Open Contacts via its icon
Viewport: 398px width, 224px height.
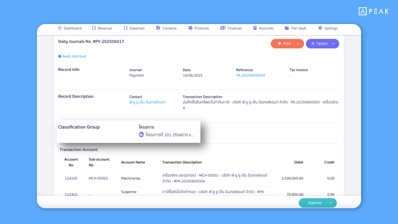158,28
